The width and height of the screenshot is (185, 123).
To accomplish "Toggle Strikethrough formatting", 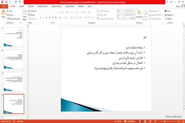I will click(x=52, y=18).
